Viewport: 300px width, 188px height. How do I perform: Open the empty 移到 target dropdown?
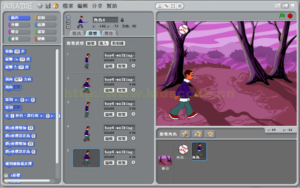click(x=18, y=108)
